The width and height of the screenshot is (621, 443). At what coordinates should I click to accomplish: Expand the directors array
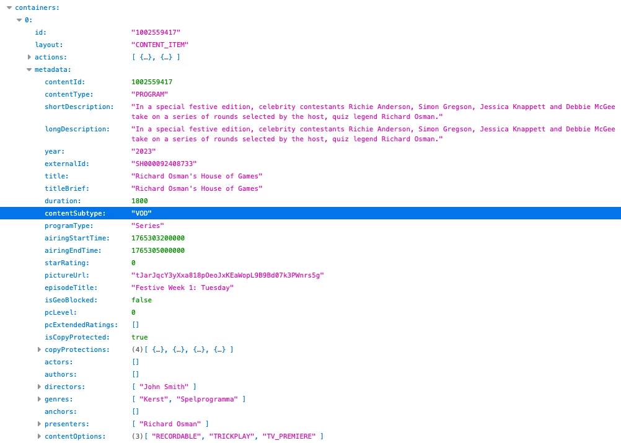click(x=39, y=387)
